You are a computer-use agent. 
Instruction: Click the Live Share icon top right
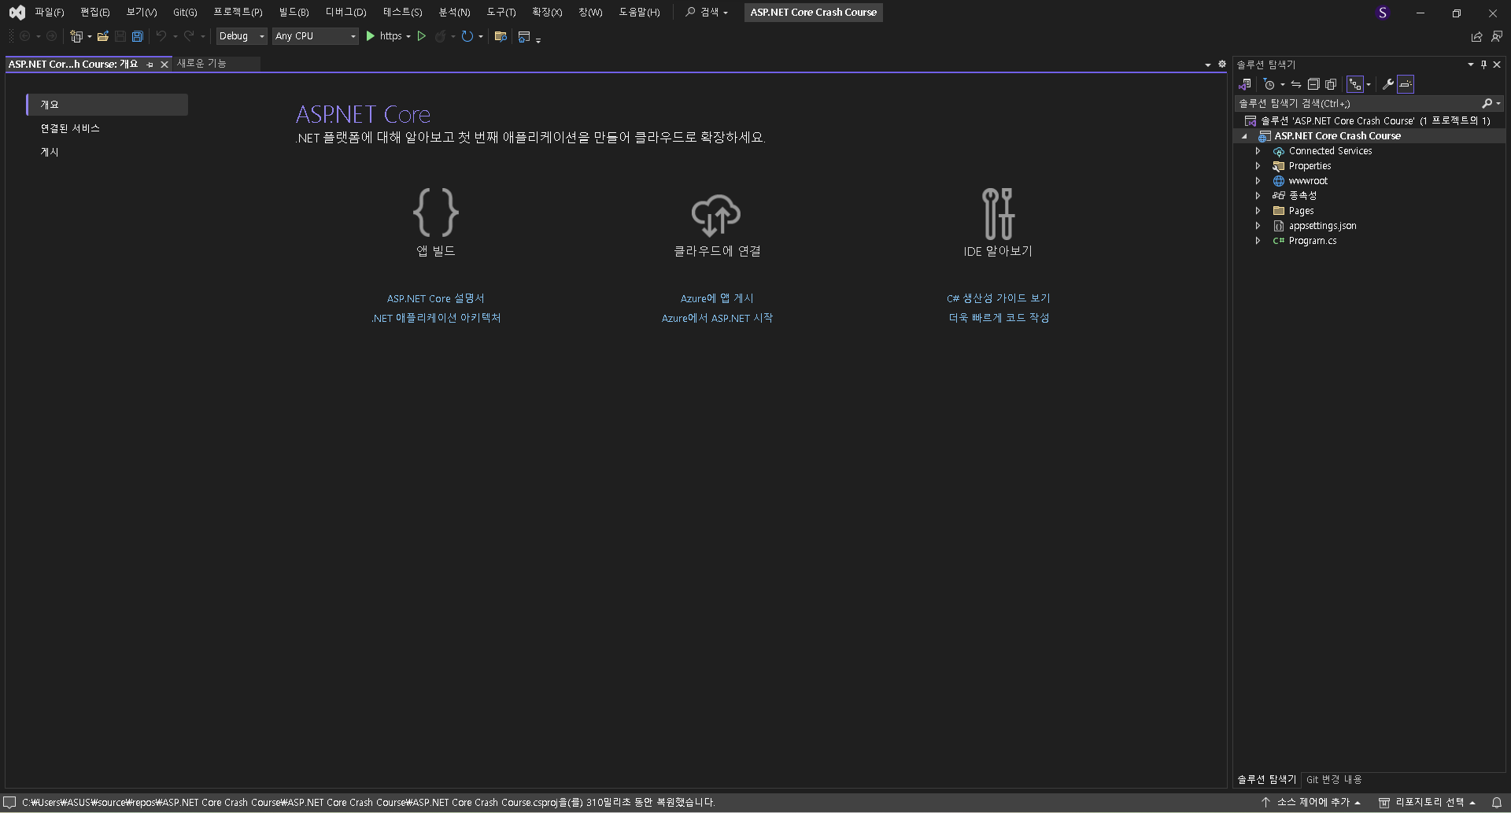(x=1476, y=36)
